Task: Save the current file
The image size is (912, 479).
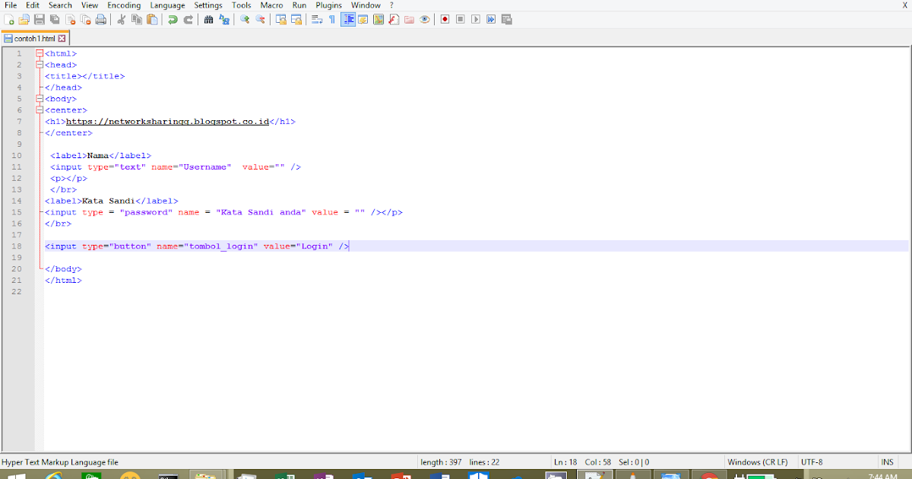Action: 39,19
